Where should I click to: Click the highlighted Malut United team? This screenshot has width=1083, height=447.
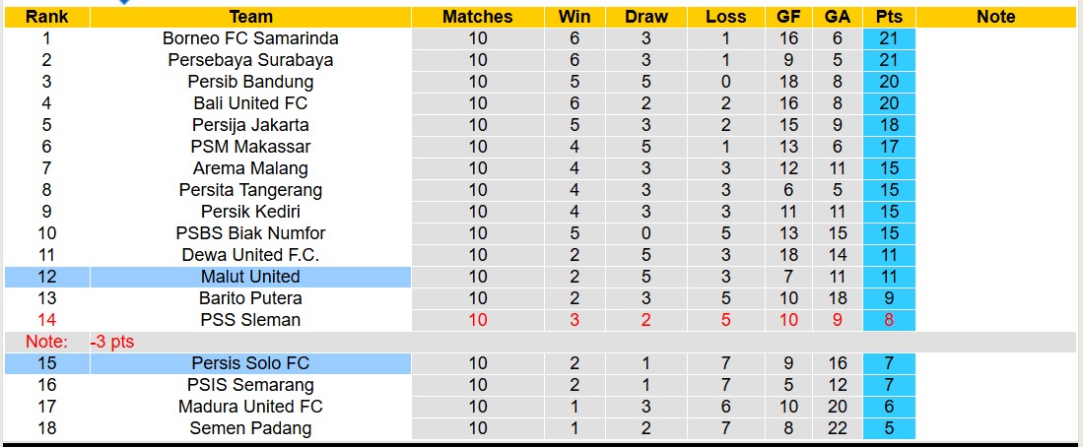[x=250, y=277]
